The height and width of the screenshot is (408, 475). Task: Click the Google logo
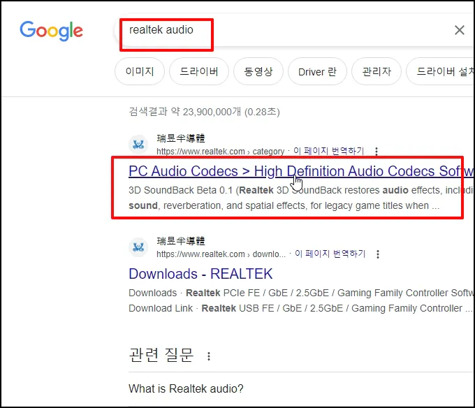(51, 31)
